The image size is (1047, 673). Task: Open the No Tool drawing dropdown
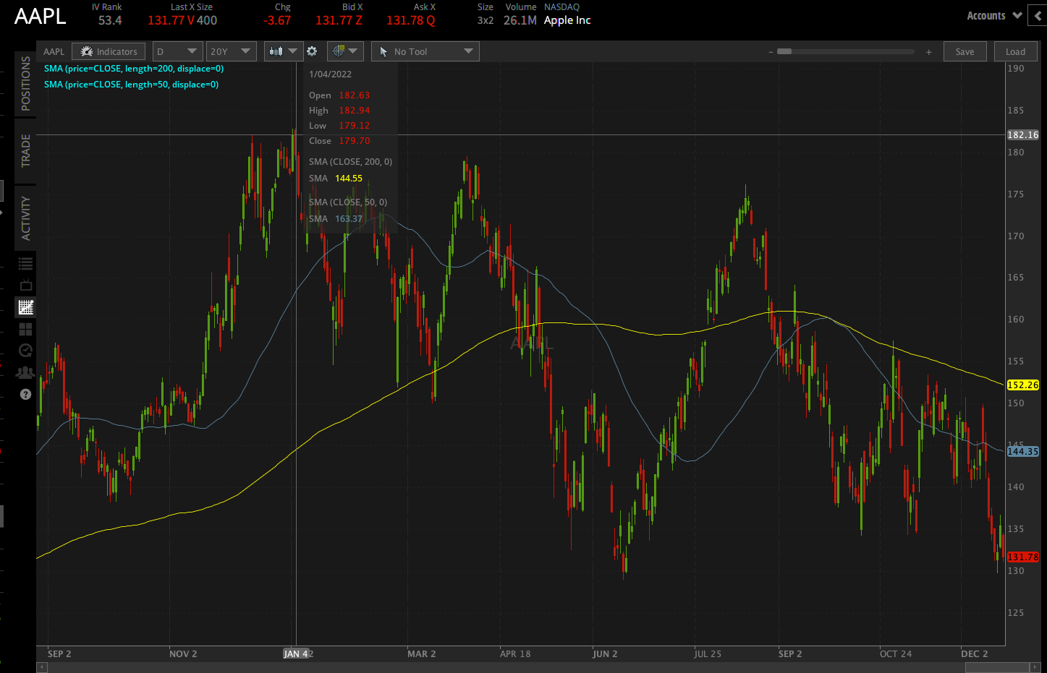tap(425, 51)
